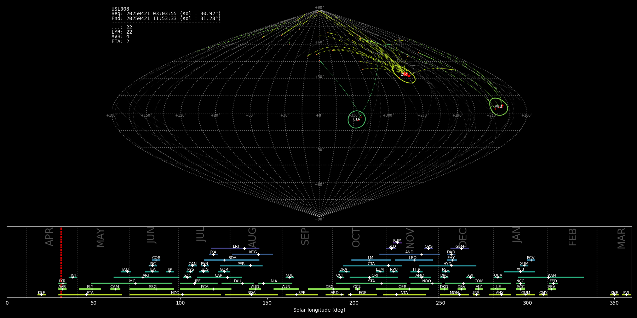Viewport: 637px width, 318px height.
Task: Click the STA shower bar in timeline
Action: pos(371,283)
